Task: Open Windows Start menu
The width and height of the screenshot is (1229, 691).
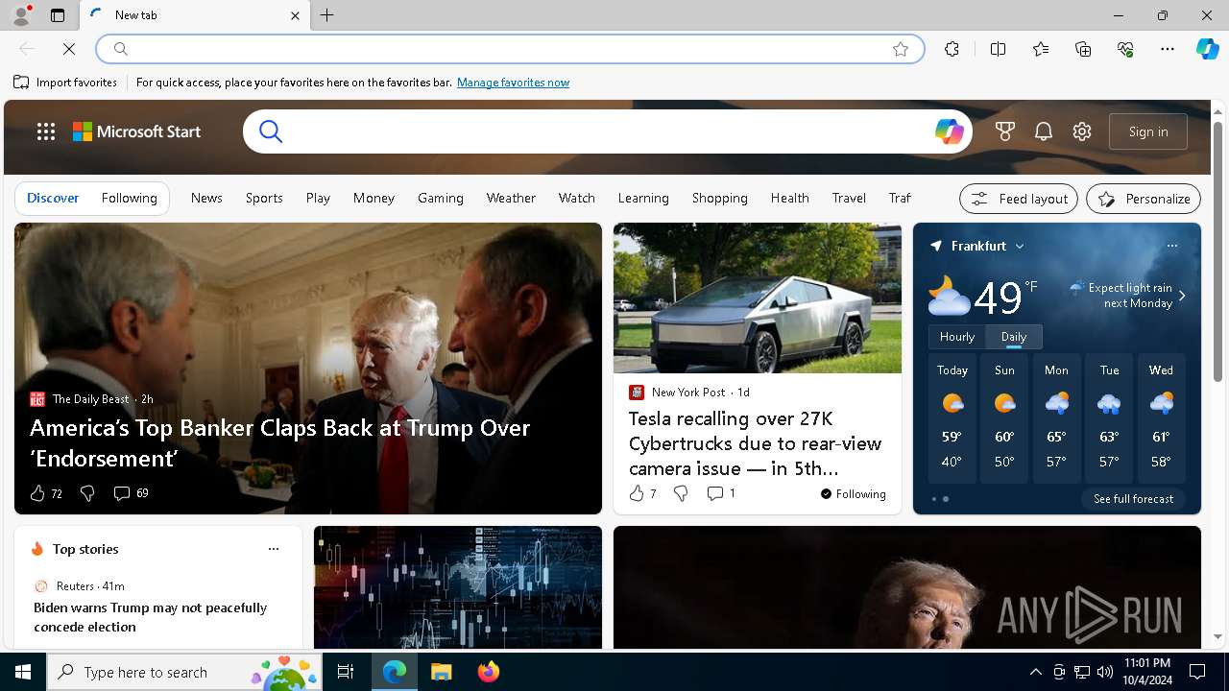Action: pyautogui.click(x=23, y=672)
